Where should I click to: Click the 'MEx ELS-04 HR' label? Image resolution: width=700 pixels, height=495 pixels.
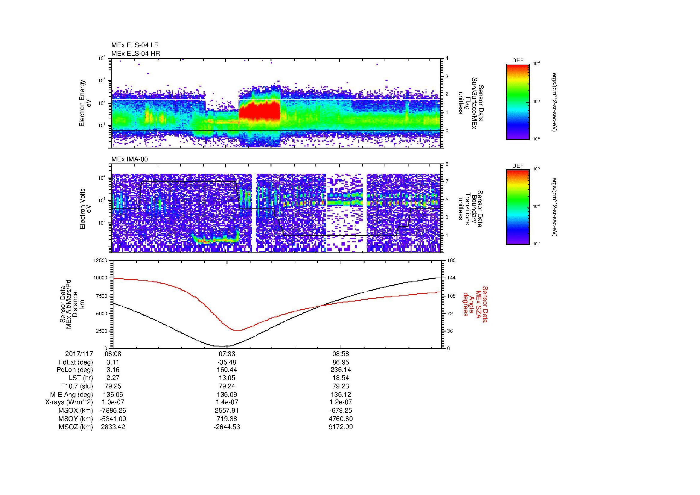[136, 54]
